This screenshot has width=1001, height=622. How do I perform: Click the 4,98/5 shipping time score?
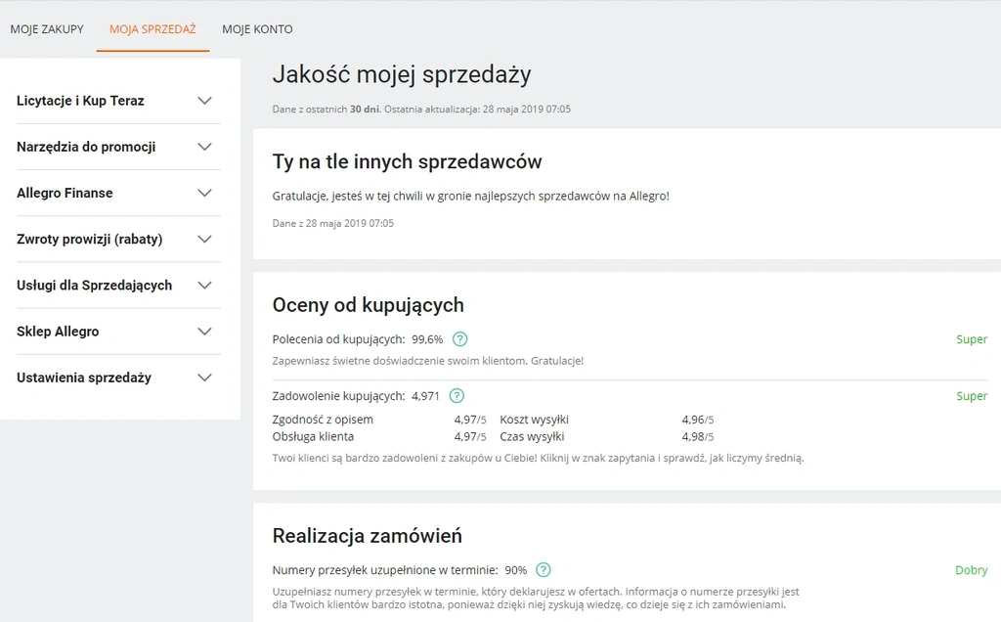click(698, 437)
